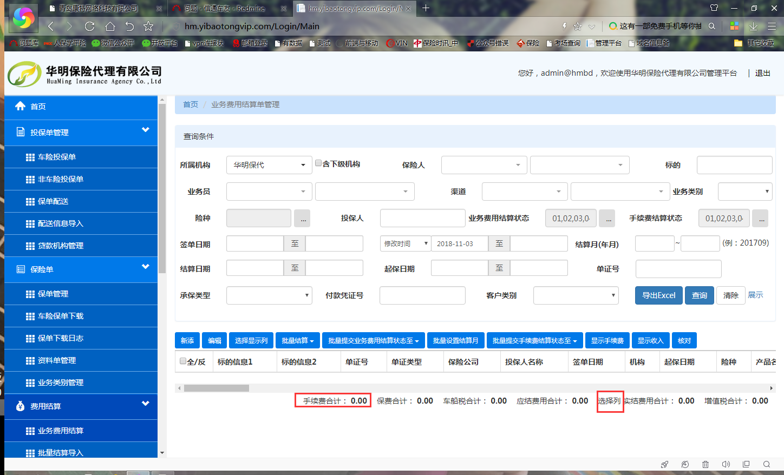Screen dimensions: 784x475
Task: Open the browser hamburger menu icon
Action: (x=772, y=27)
